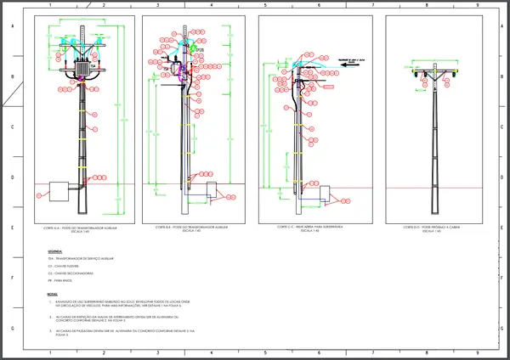510x360 pixels.
Task: Click the underground box in Corte A-A
Action: coord(59,191)
